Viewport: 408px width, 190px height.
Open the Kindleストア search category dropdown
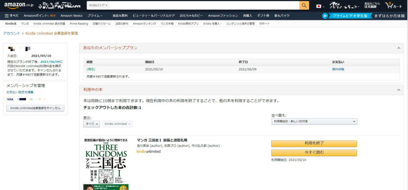tap(98, 6)
